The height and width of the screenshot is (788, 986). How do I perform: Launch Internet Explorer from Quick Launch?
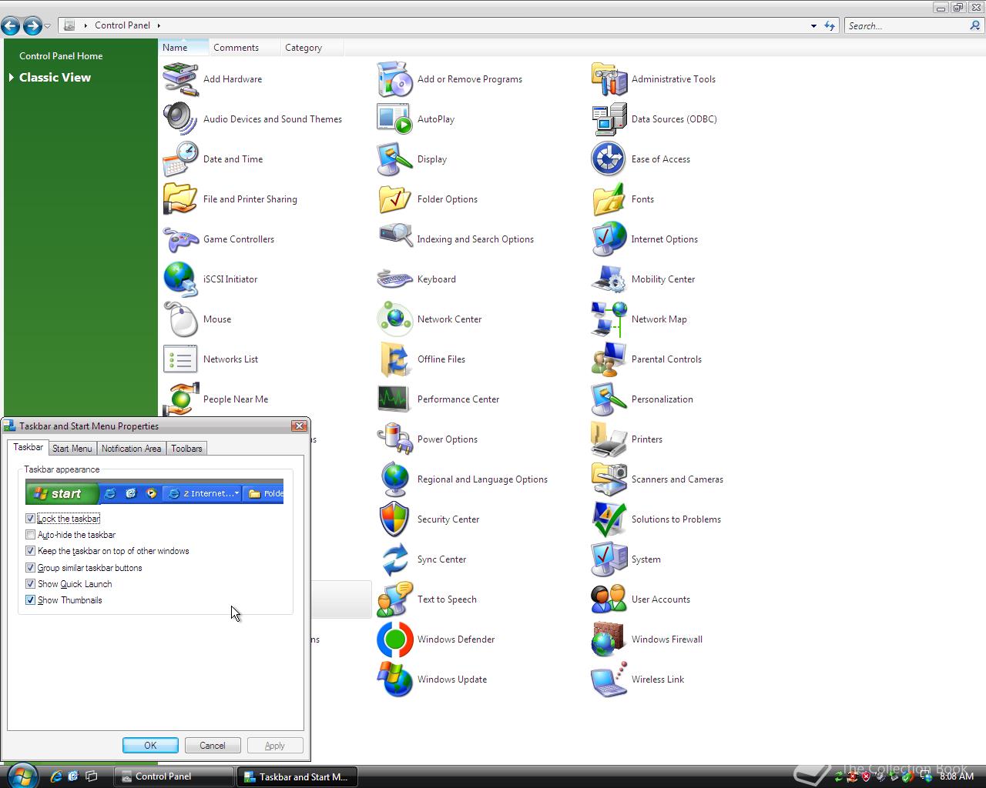pos(56,776)
